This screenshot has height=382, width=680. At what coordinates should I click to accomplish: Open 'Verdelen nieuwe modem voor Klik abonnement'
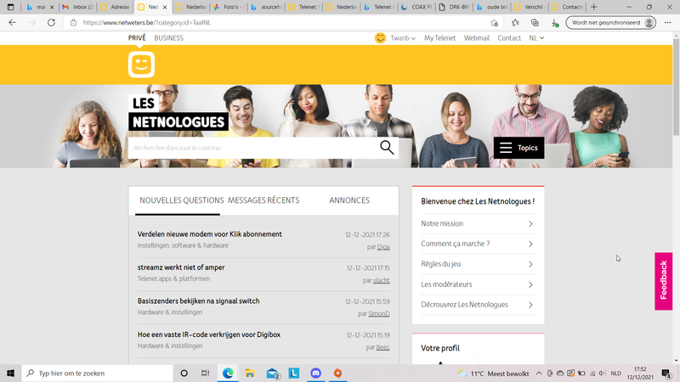click(209, 234)
